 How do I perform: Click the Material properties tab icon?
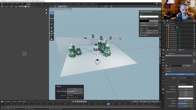pyautogui.click(x=163, y=89)
